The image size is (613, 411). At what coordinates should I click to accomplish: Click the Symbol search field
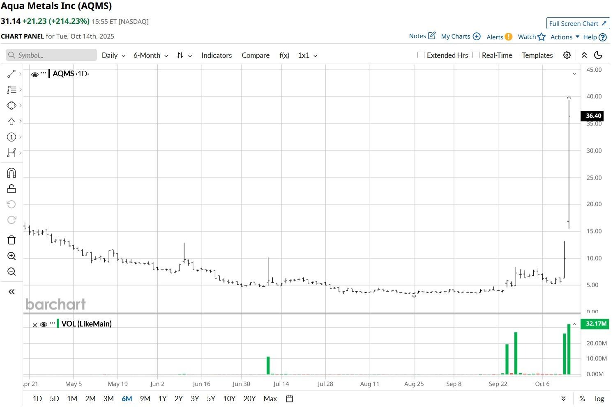click(51, 55)
